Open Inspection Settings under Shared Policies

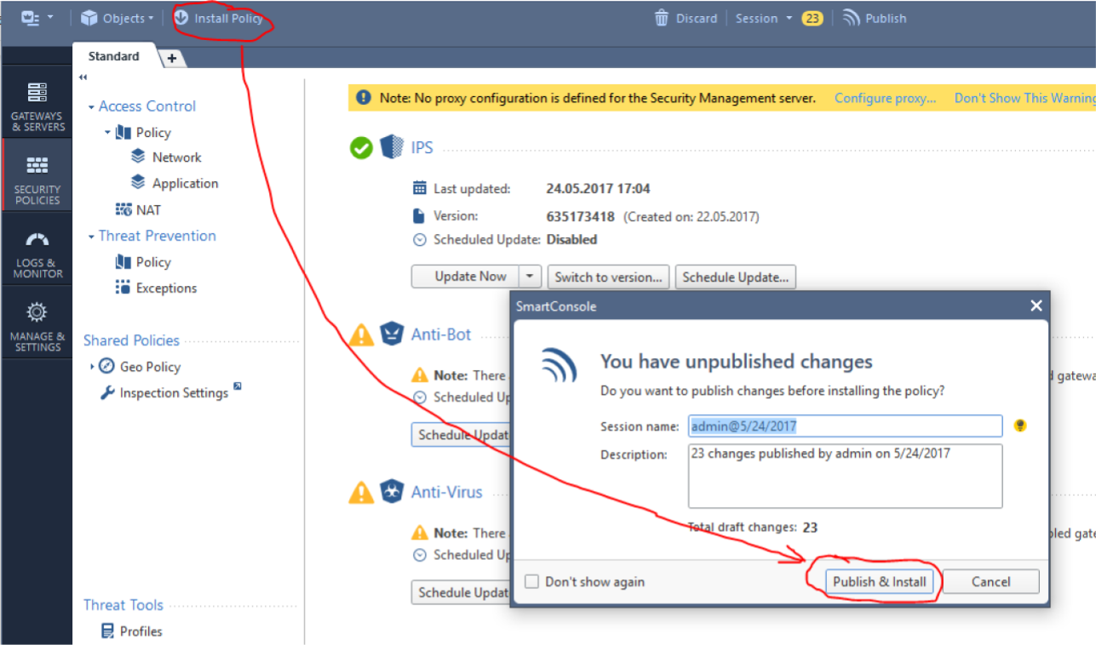pos(169,392)
